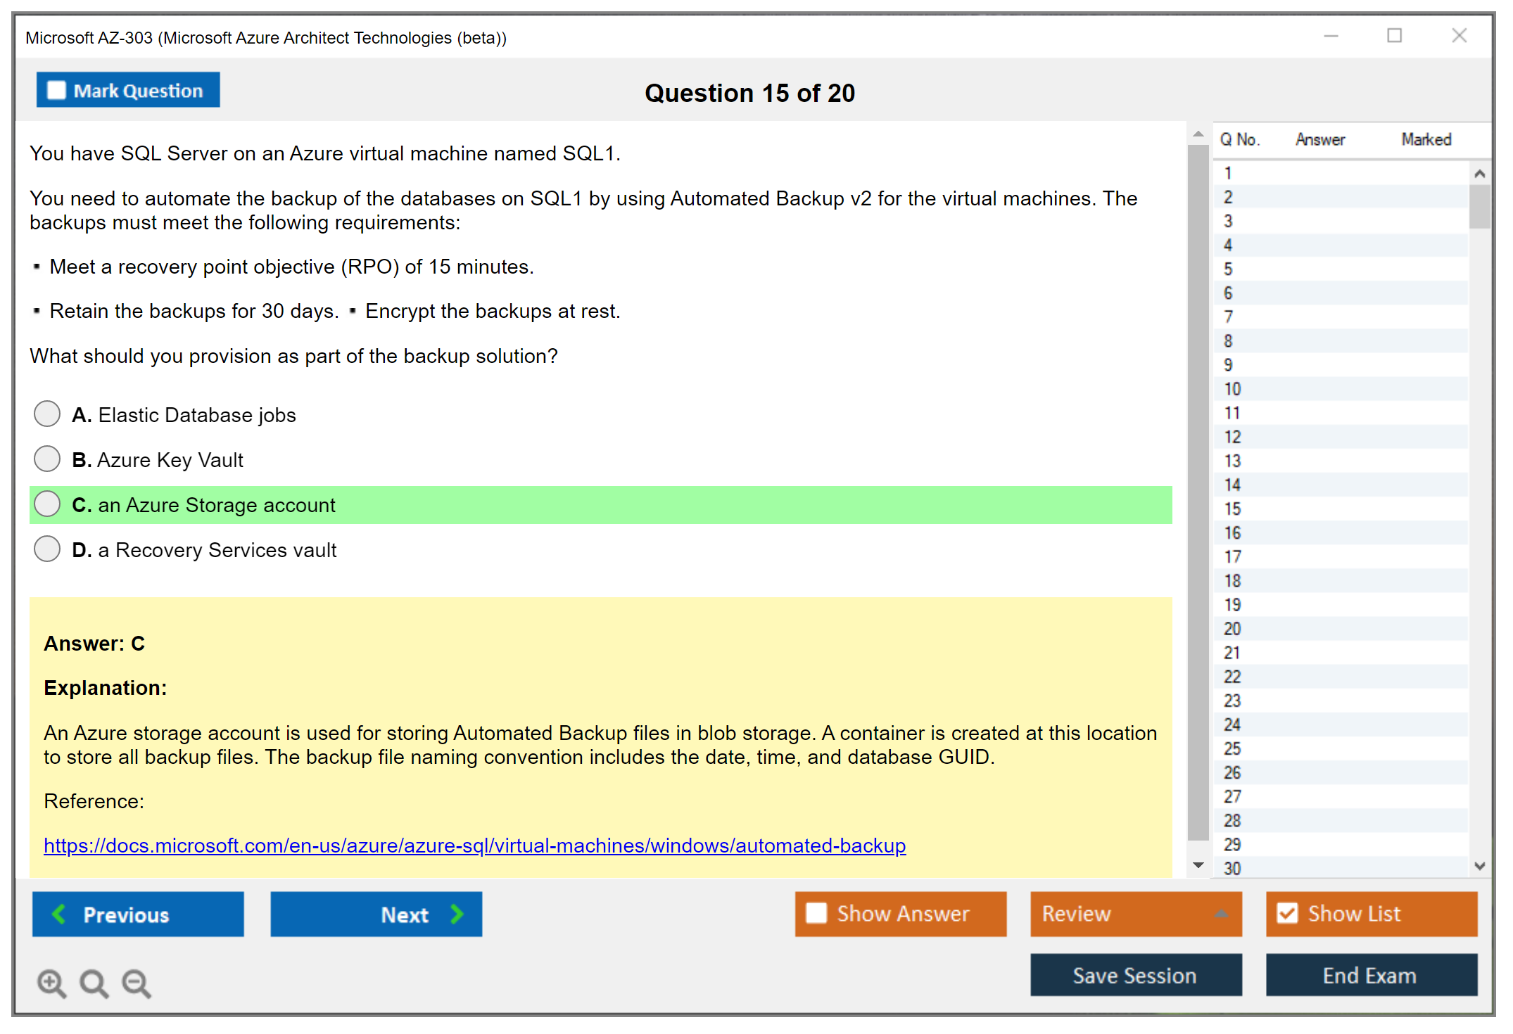Click the green right arrow on Next
This screenshot has width=1513, height=1034.
[x=457, y=914]
